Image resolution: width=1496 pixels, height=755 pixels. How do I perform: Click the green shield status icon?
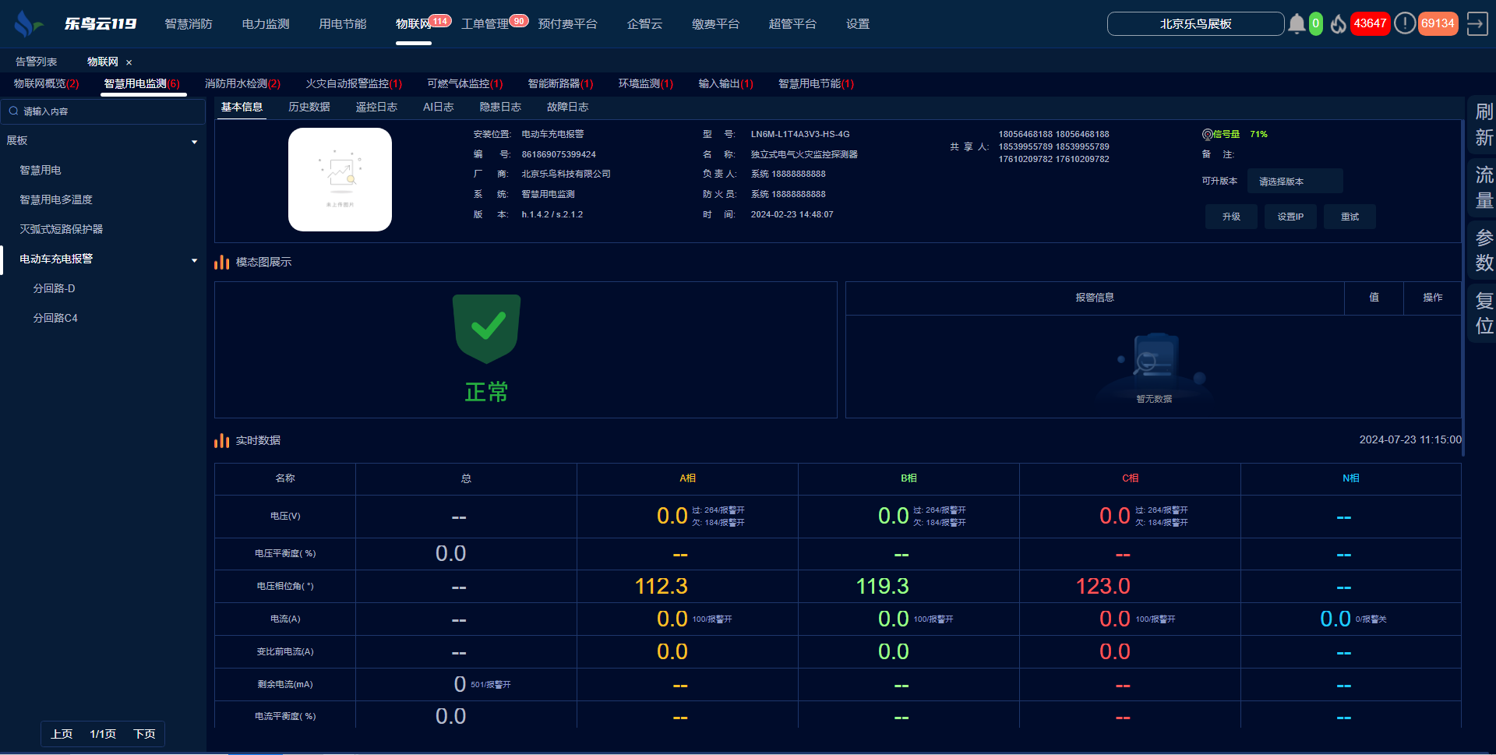pyautogui.click(x=487, y=328)
